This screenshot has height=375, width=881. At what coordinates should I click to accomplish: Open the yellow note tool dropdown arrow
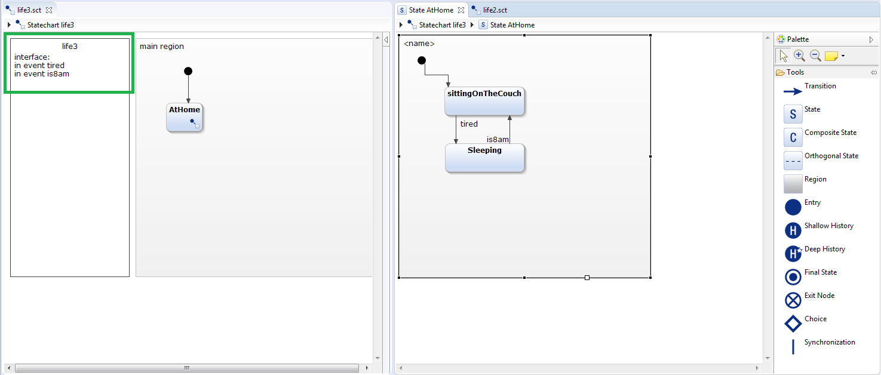pos(843,56)
